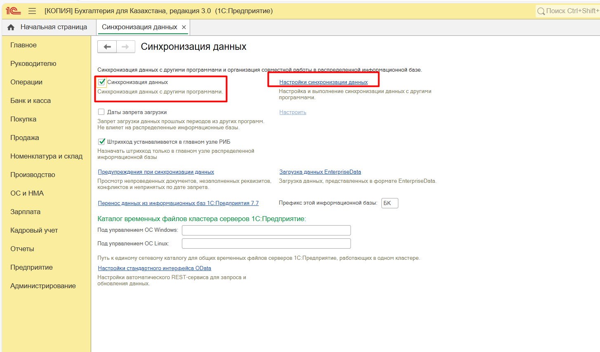This screenshot has width=600, height=352.
Task: Select Банк и касса in sidebar
Action: pyautogui.click(x=31, y=100)
